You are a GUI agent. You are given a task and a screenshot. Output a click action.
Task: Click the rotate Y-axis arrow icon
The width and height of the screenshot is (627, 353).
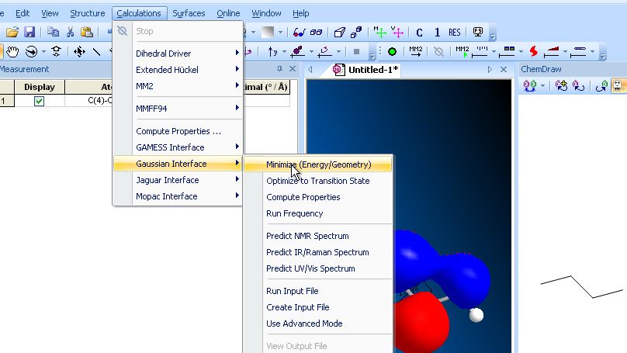pos(272,51)
